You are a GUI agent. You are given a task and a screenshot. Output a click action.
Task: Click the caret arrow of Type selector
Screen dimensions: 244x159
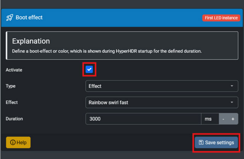click(232, 86)
